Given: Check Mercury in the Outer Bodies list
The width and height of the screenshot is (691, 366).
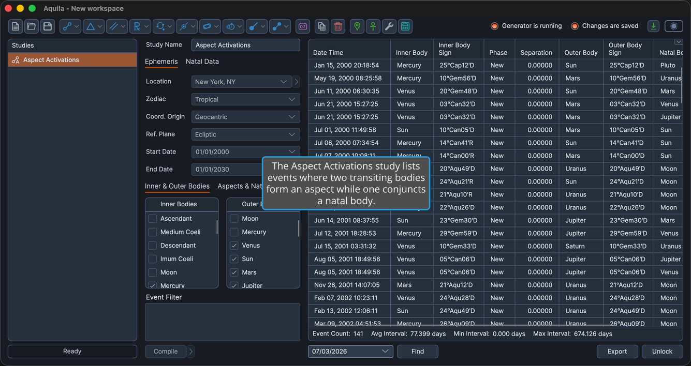Looking at the screenshot, I should [x=234, y=232].
